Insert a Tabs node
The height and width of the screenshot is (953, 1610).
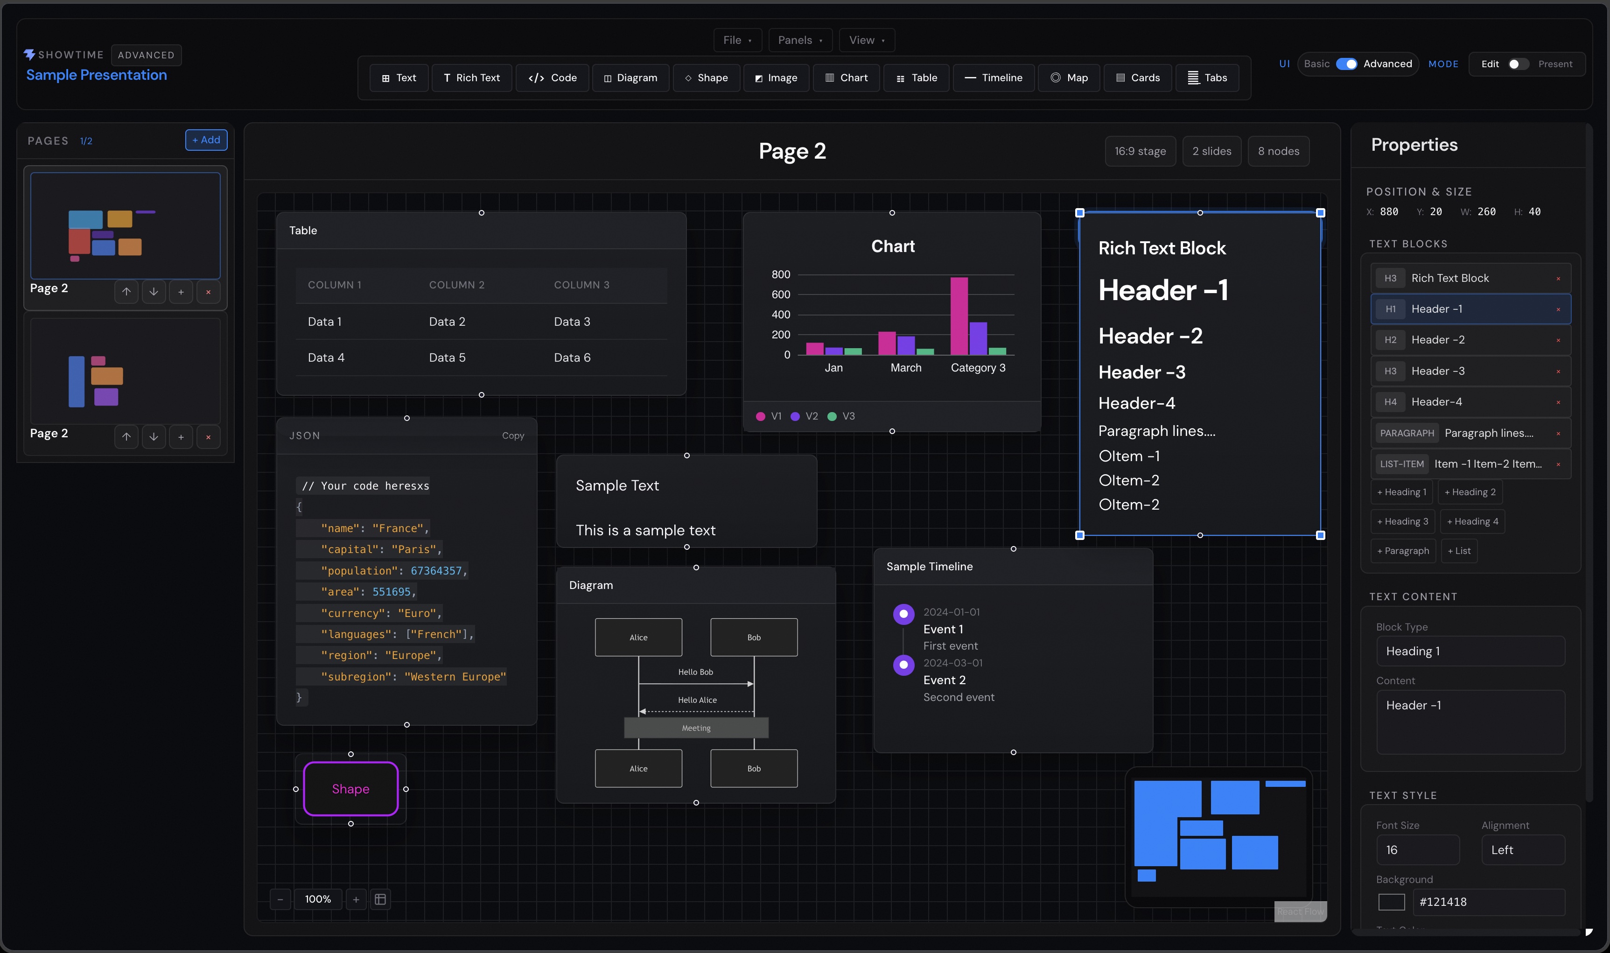pos(1207,77)
